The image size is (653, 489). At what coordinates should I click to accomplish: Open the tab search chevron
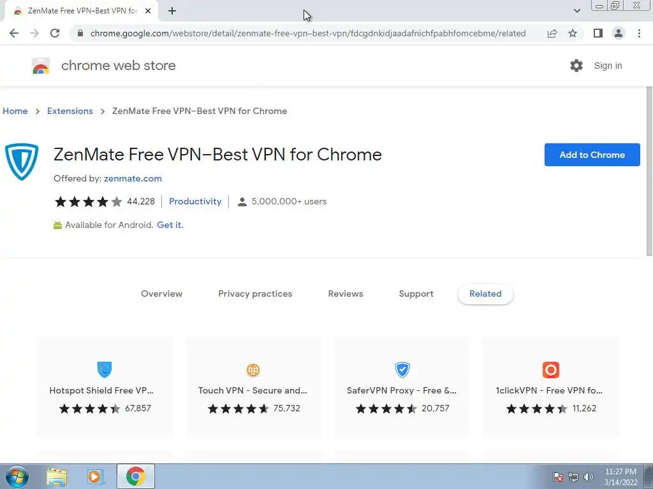coord(576,11)
